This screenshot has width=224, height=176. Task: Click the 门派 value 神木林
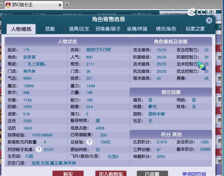[x=29, y=71]
